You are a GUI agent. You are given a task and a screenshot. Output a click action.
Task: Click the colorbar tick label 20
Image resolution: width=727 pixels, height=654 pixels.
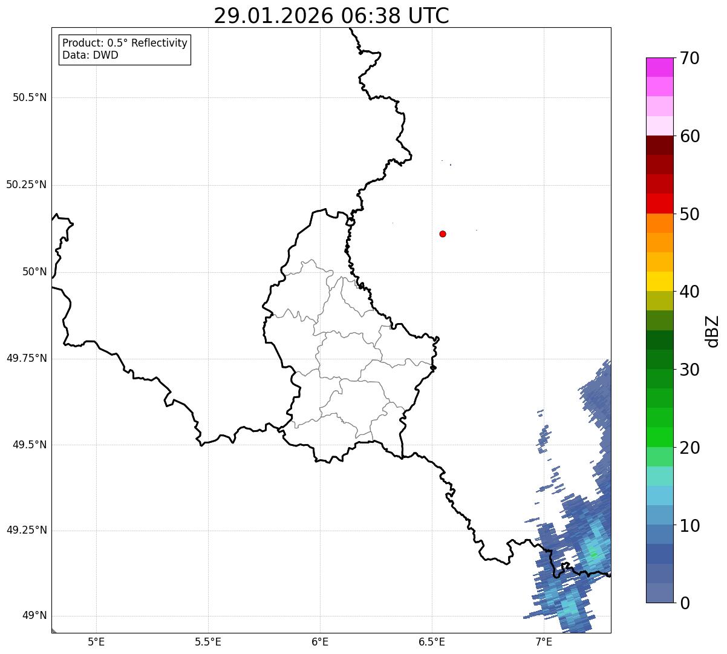[x=689, y=448]
